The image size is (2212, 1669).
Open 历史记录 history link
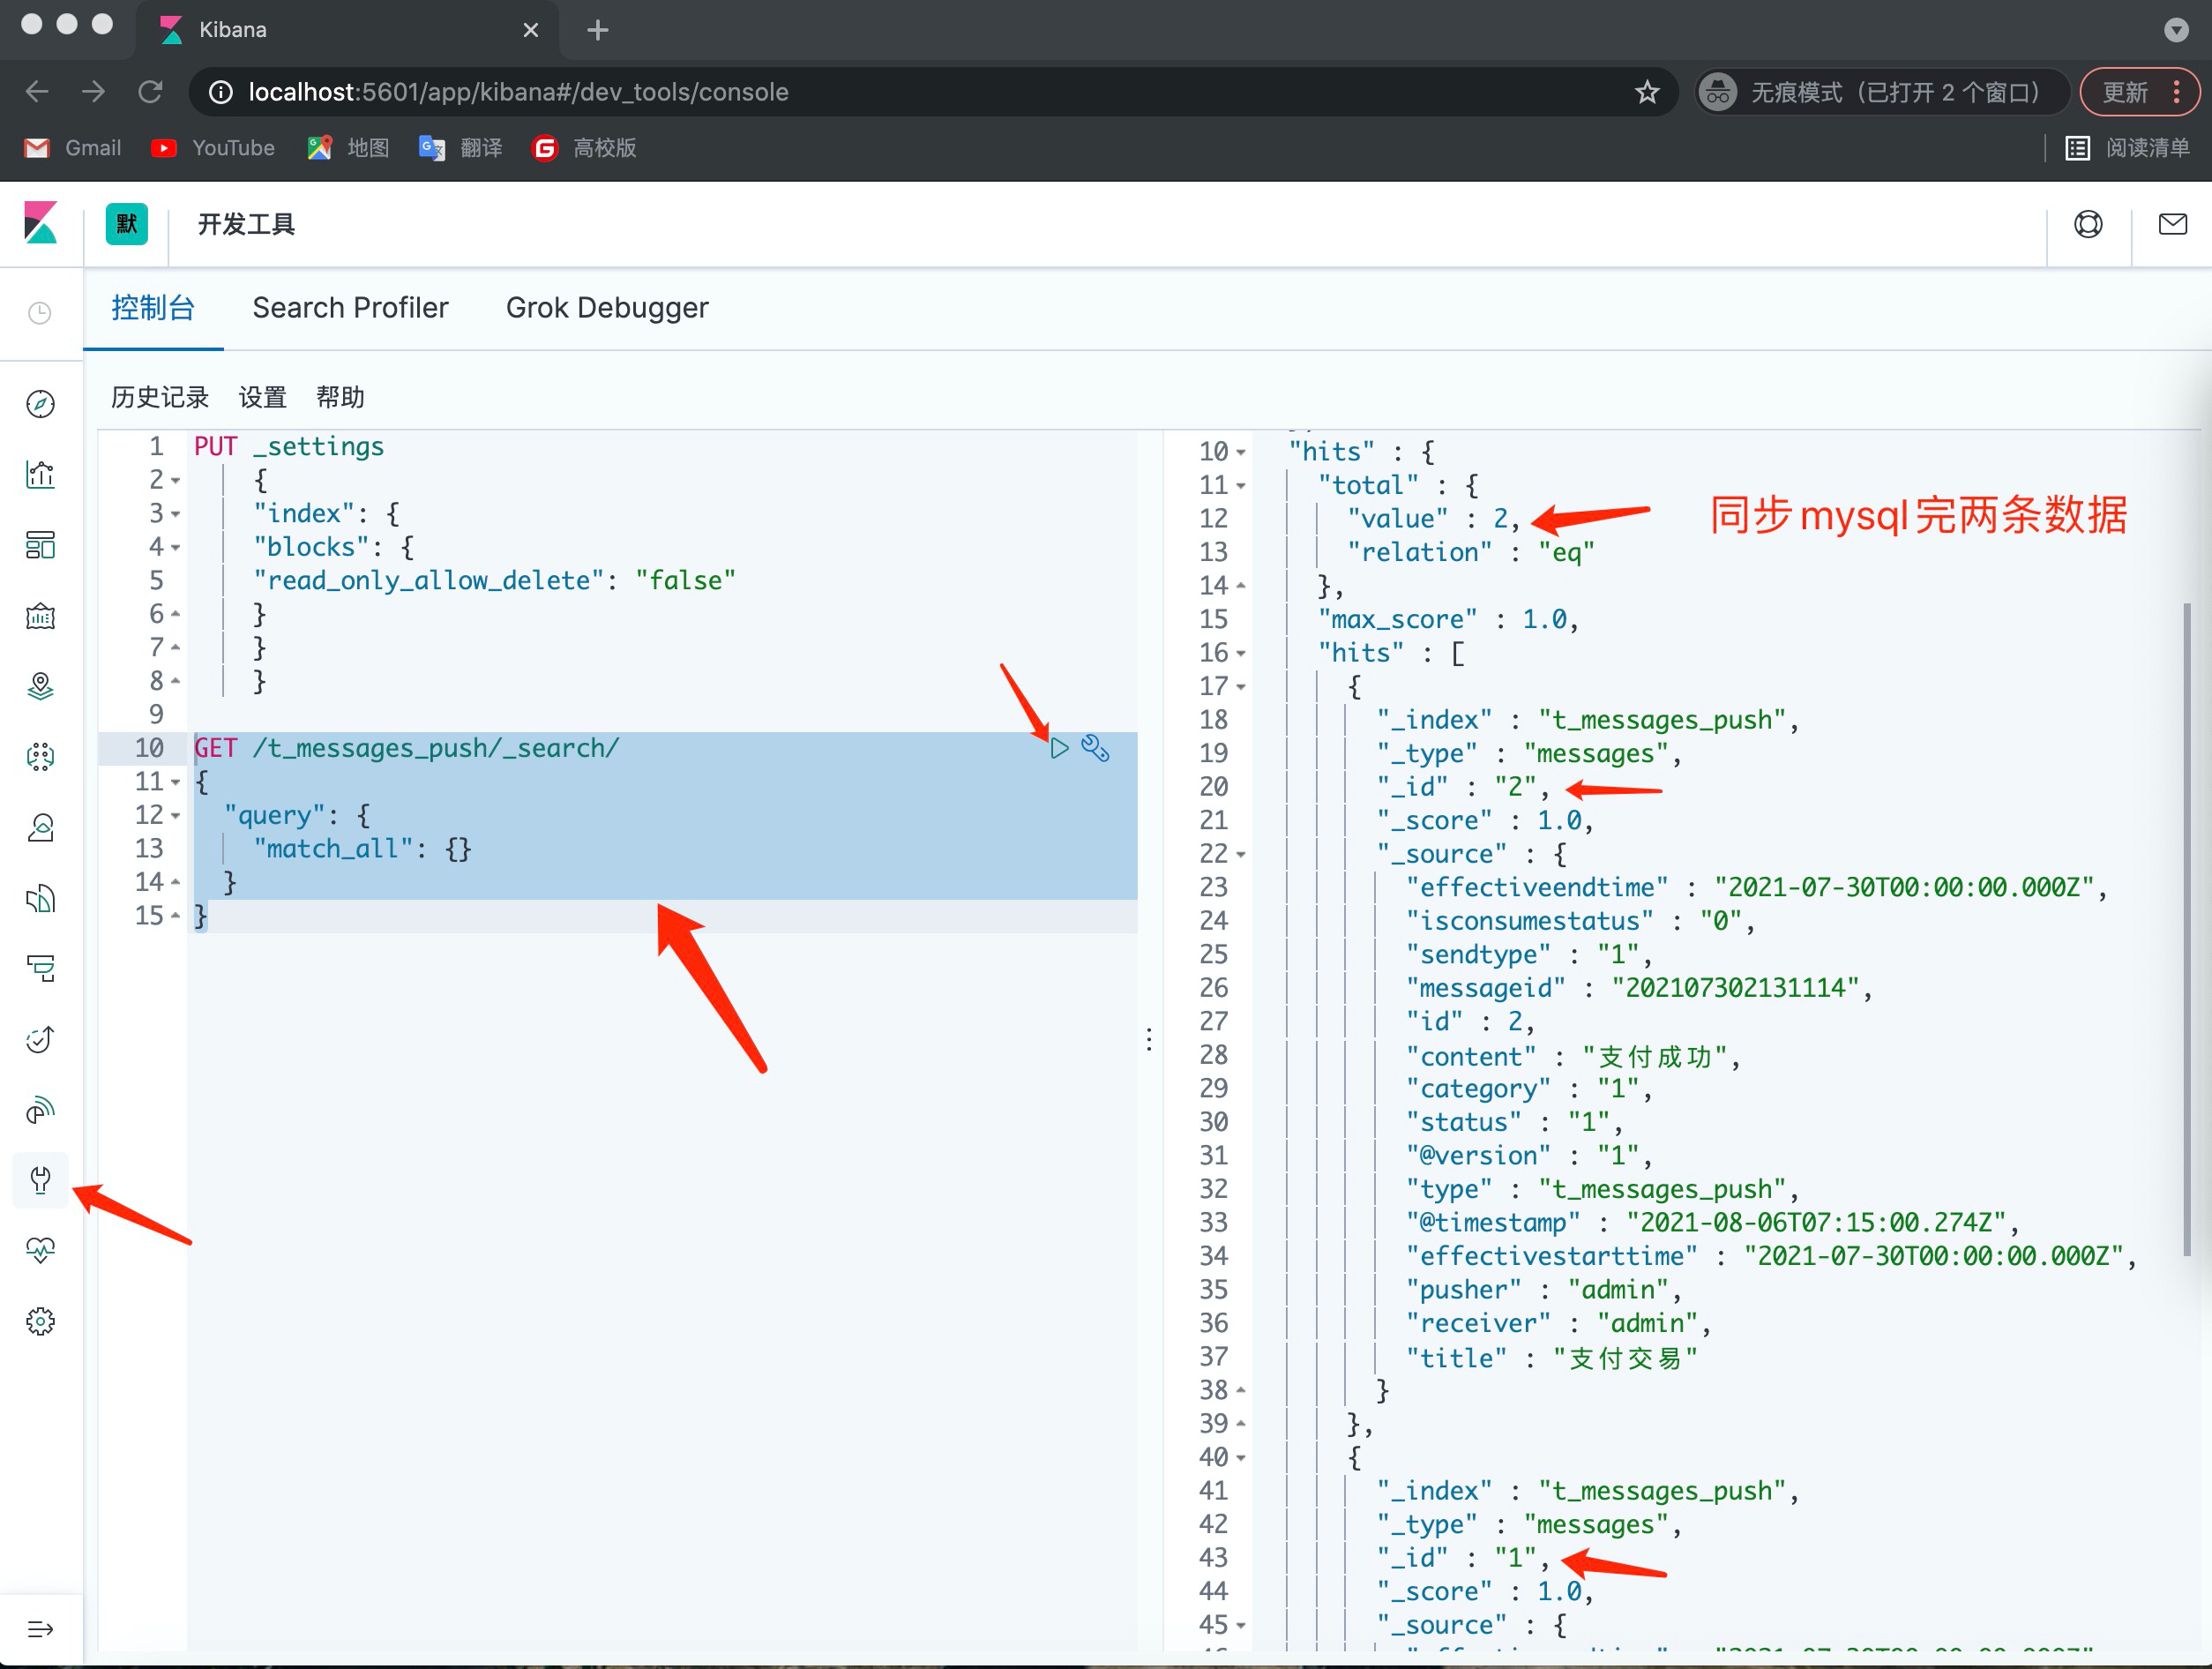point(160,397)
